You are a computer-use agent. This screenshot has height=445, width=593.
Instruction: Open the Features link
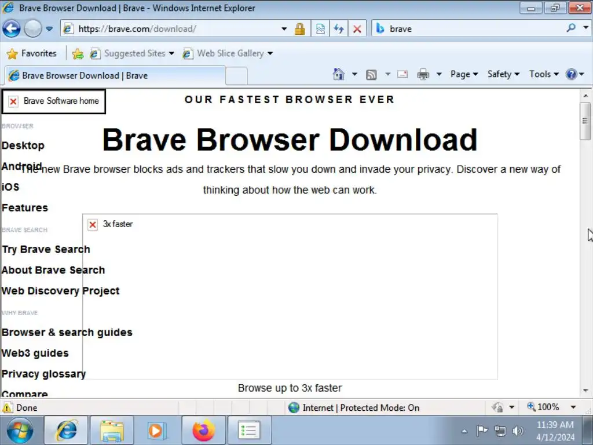click(x=25, y=208)
